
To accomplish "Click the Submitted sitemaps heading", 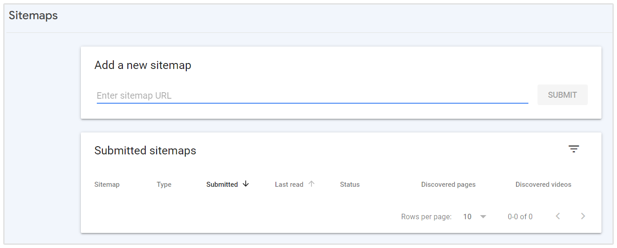I will [x=145, y=151].
